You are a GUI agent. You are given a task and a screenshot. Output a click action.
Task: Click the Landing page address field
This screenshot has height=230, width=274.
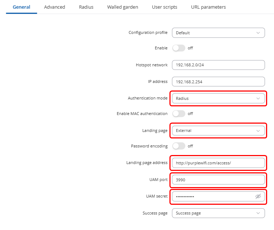click(x=218, y=163)
